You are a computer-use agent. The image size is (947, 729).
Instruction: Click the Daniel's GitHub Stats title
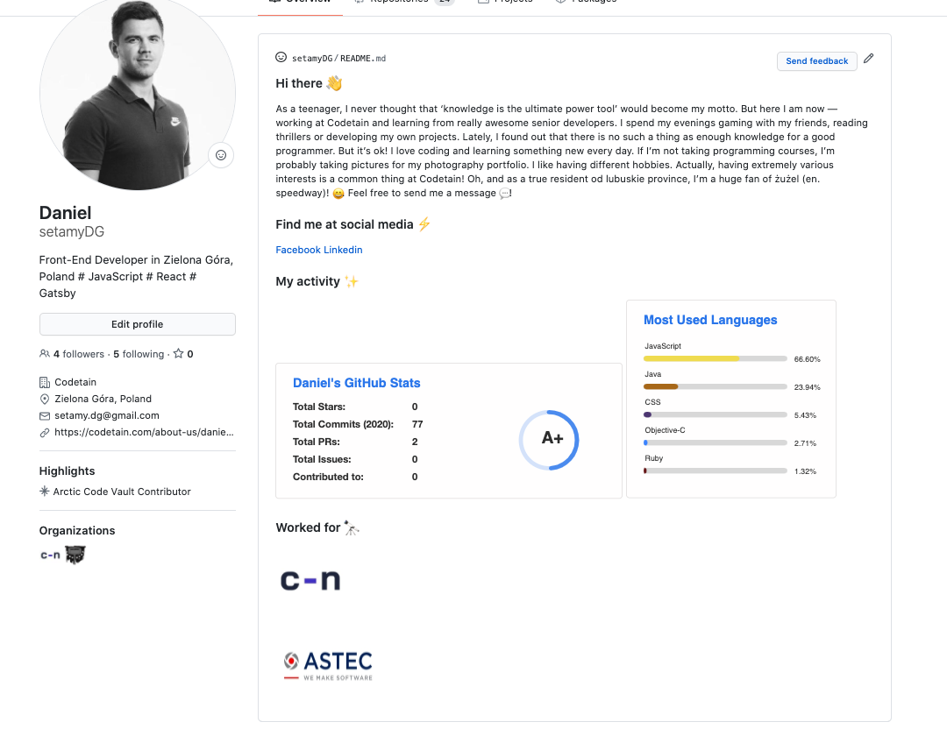356,383
